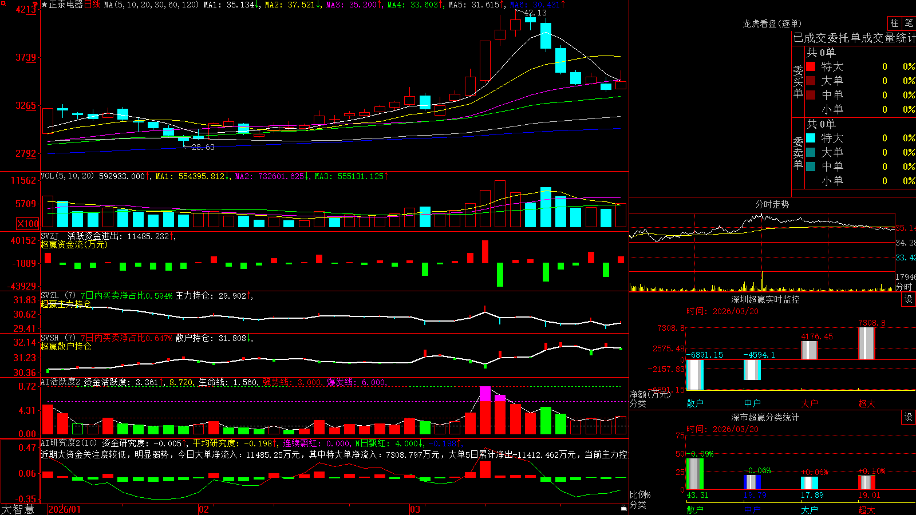
Task: Select the dark red 中单 buy-order swatch
Action: coord(811,95)
